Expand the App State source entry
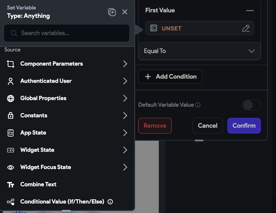 (x=125, y=133)
